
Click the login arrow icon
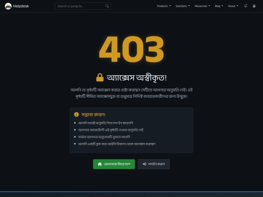(x=144, y=164)
